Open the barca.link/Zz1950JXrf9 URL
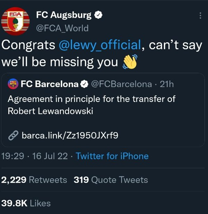The height and width of the screenshot is (214, 208). tap(70, 135)
